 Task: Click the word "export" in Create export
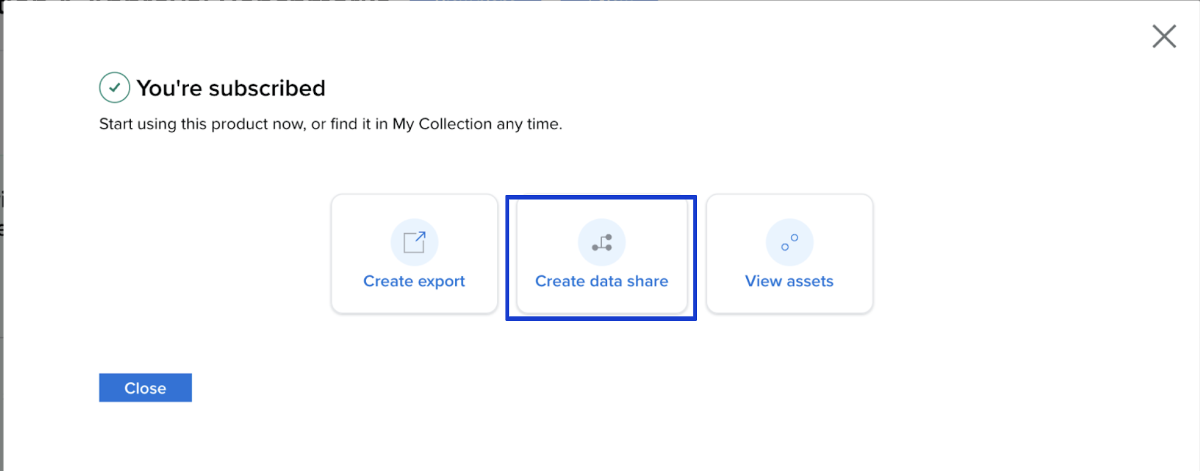(x=441, y=282)
